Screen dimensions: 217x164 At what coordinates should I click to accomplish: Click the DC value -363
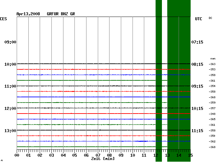point(212,64)
